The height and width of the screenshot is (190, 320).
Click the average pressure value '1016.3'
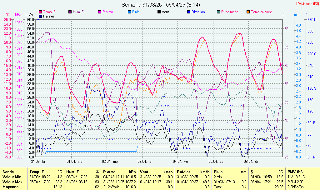tap(130, 187)
